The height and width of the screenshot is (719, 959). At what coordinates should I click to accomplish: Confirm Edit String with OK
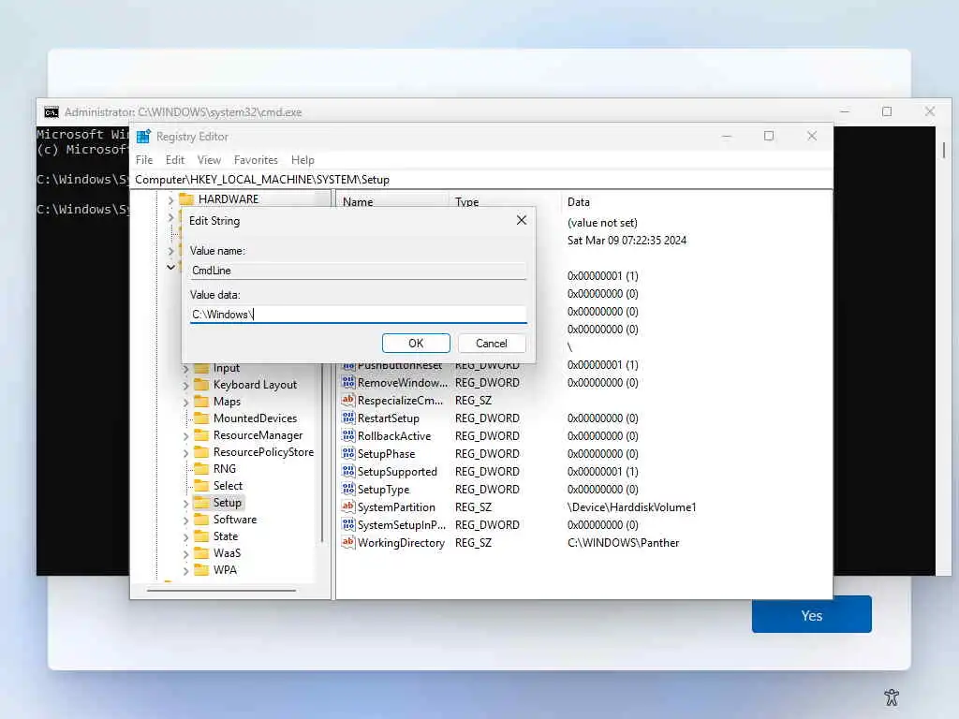click(416, 343)
